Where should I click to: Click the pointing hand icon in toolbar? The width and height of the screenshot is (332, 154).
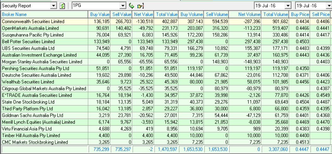(x=140, y=6)
